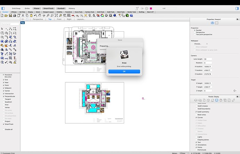
Task: Switch to Front viewport tab
Action: [59, 19]
